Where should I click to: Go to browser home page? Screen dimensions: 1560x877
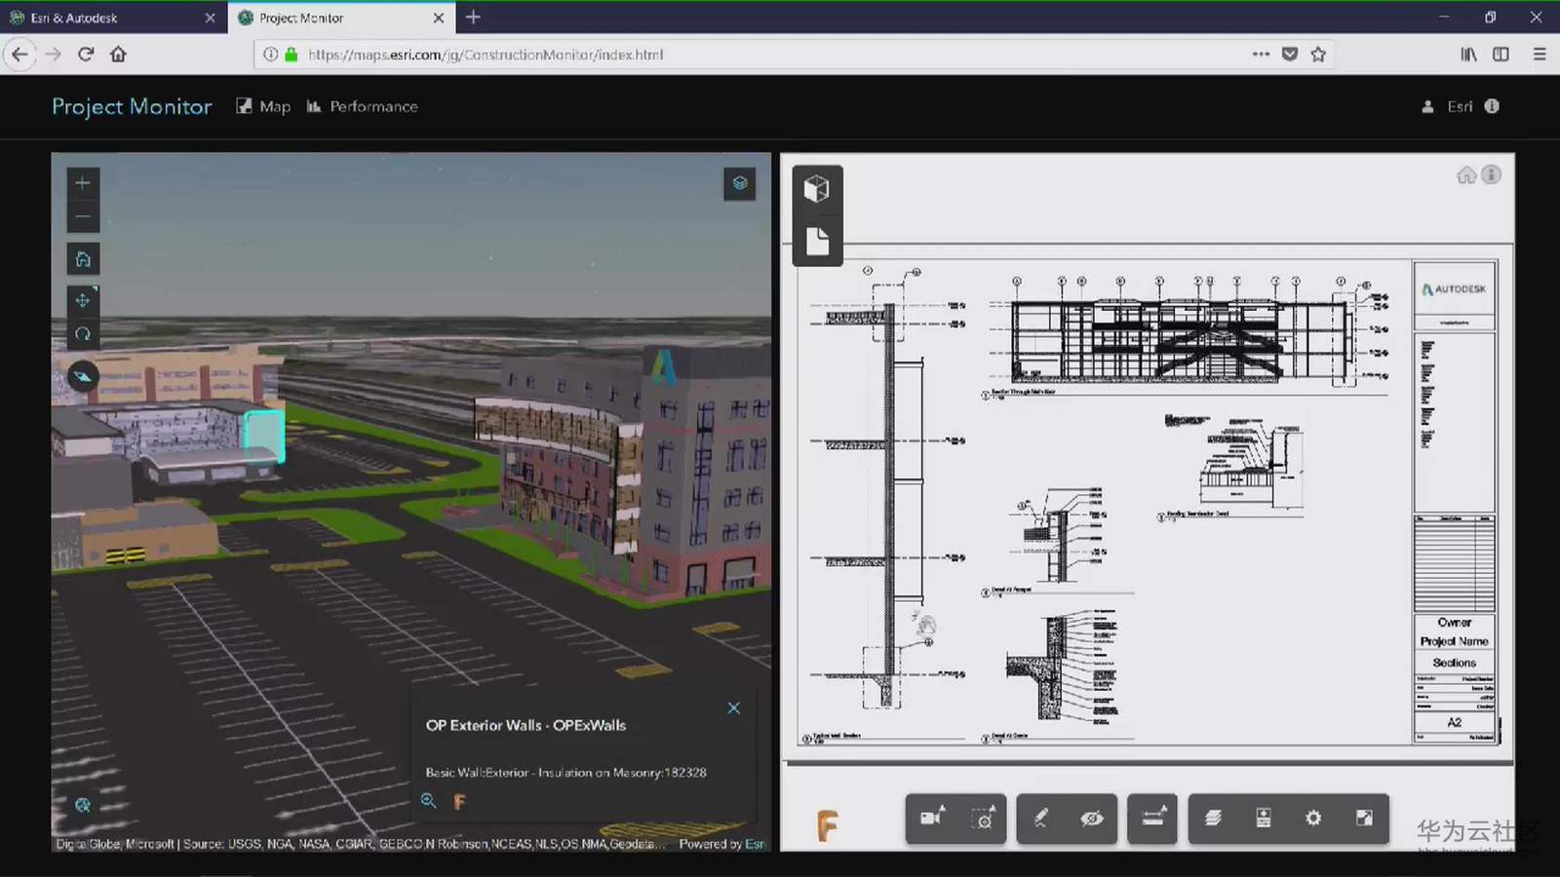pos(118,55)
